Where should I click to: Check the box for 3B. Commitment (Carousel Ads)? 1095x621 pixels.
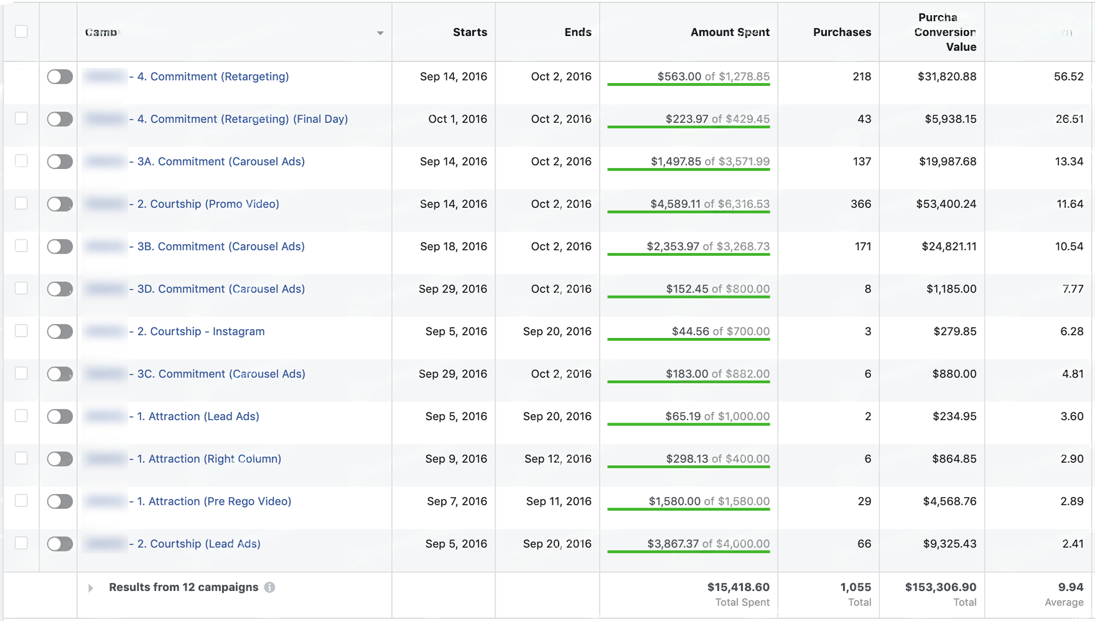(x=21, y=246)
